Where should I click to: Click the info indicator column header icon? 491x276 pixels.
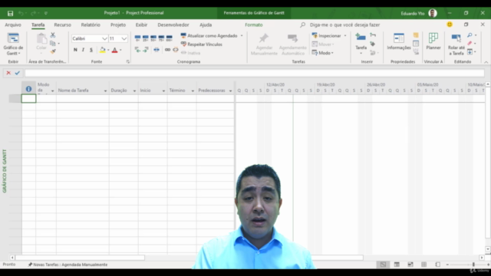28,89
